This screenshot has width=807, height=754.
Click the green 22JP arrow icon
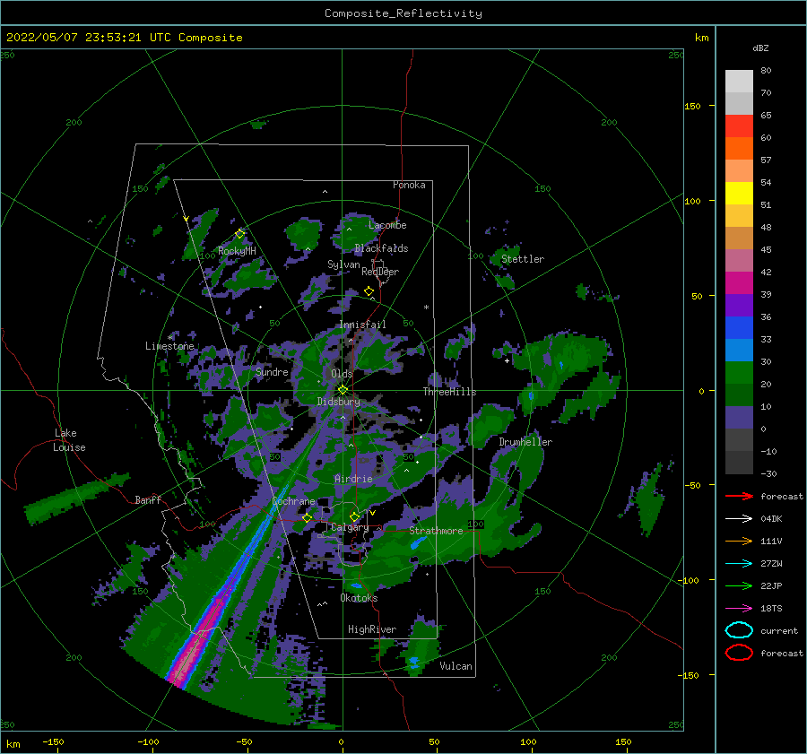[x=739, y=585]
